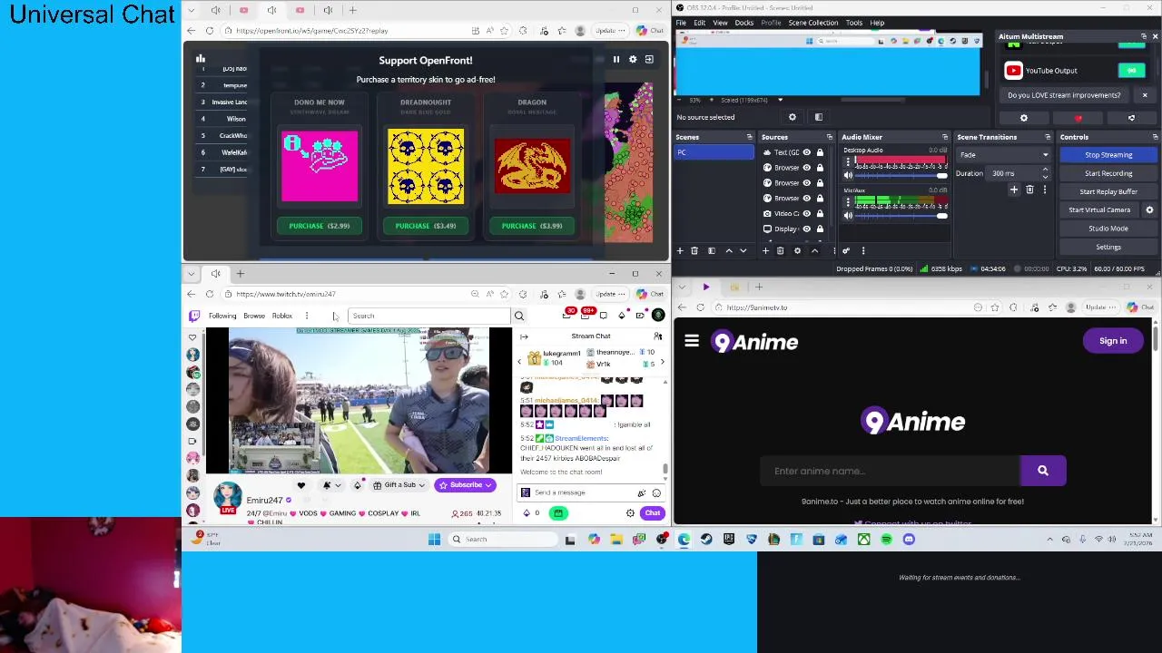Open preview scaling dropdown in OBS
The image size is (1162, 653).
780,100
